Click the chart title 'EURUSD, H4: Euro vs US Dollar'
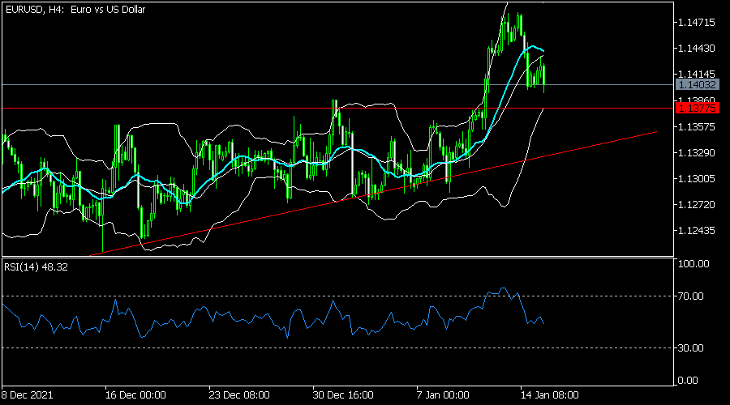The height and width of the screenshot is (405, 730). 75,9
